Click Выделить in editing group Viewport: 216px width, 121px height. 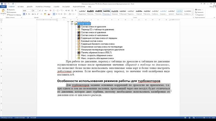coord(199,15)
